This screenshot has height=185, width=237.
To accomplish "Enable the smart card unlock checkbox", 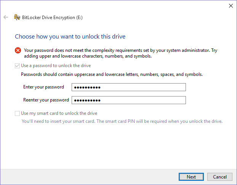I will (x=17, y=113).
